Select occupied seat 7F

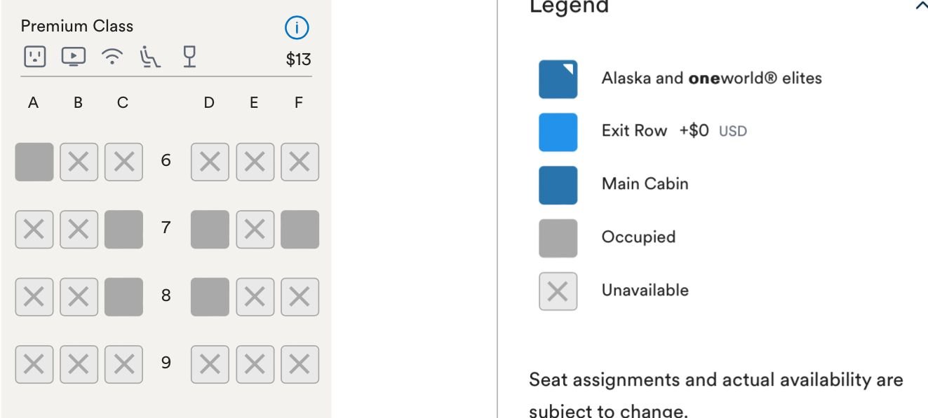(x=300, y=230)
